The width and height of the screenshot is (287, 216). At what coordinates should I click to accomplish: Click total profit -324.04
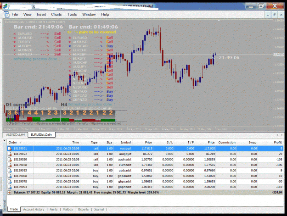(x=277, y=193)
